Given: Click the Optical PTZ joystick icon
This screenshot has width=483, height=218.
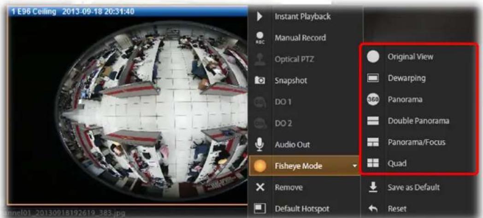Looking at the screenshot, I should point(259,59).
